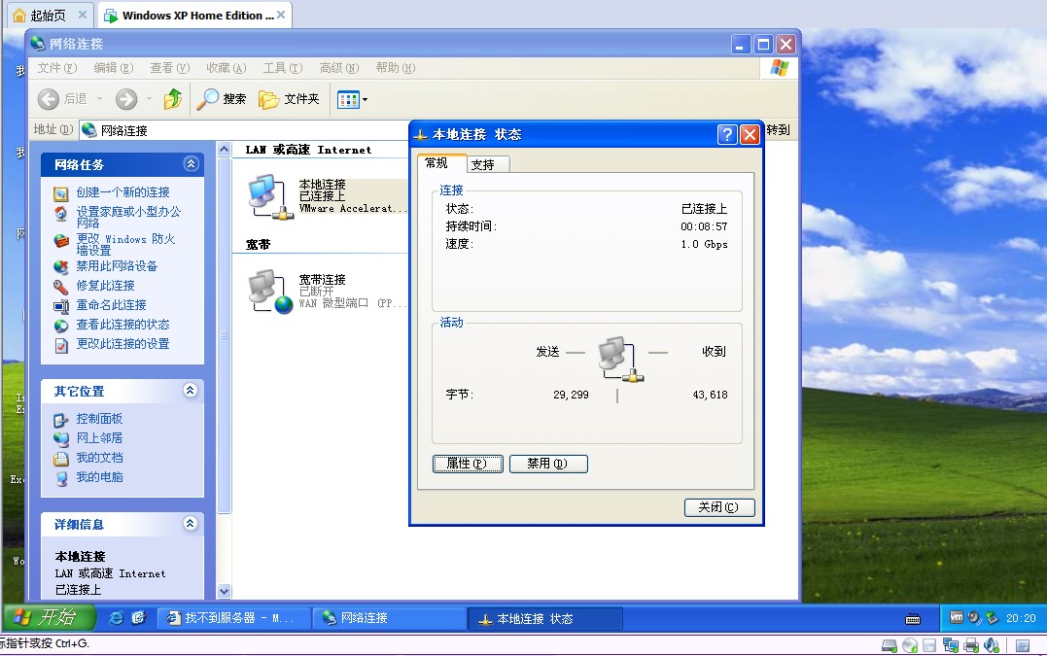The width and height of the screenshot is (1047, 656).
Task: Click the 重命名此连接 link
Action: point(111,305)
